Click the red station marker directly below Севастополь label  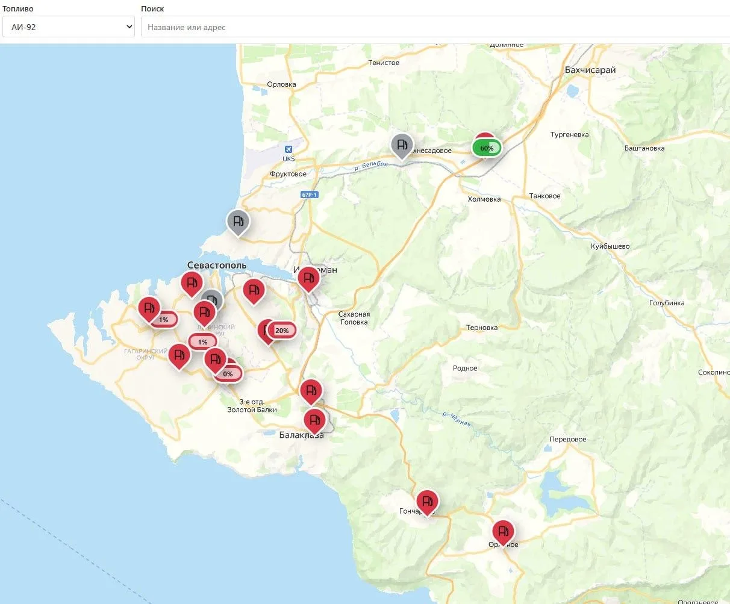(192, 284)
